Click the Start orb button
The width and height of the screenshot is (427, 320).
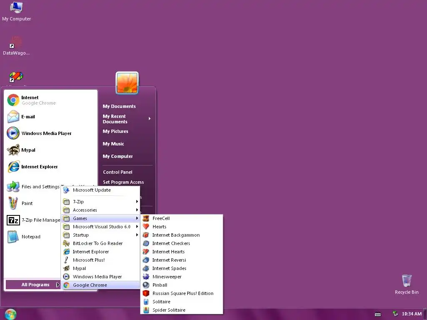coord(10,314)
